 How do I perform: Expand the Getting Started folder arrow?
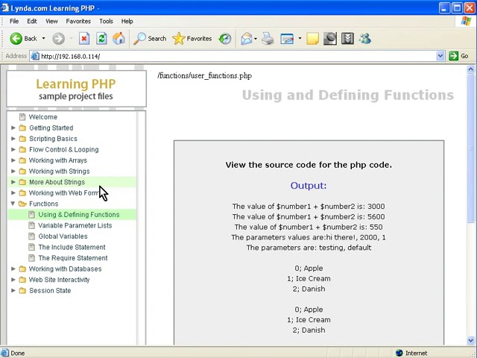(13, 128)
